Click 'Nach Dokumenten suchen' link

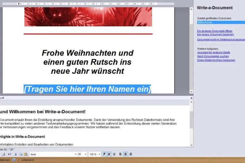pos(213,56)
